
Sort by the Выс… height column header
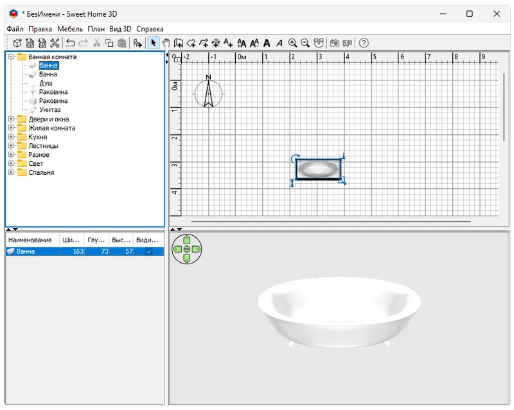(121, 240)
